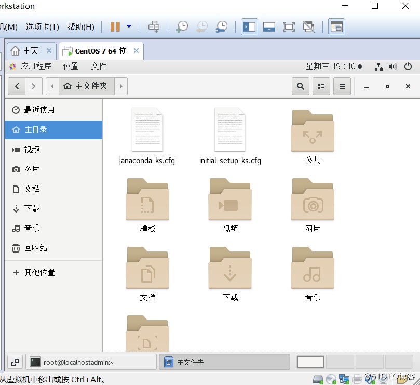The width and height of the screenshot is (420, 385).
Task: Toggle the VMware library sidebar view
Action: (x=249, y=26)
